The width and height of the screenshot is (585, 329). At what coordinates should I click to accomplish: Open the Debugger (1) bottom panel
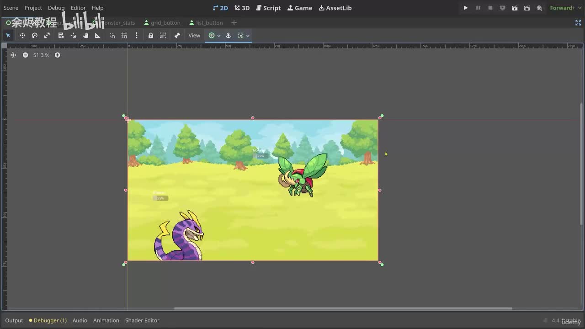click(x=48, y=320)
